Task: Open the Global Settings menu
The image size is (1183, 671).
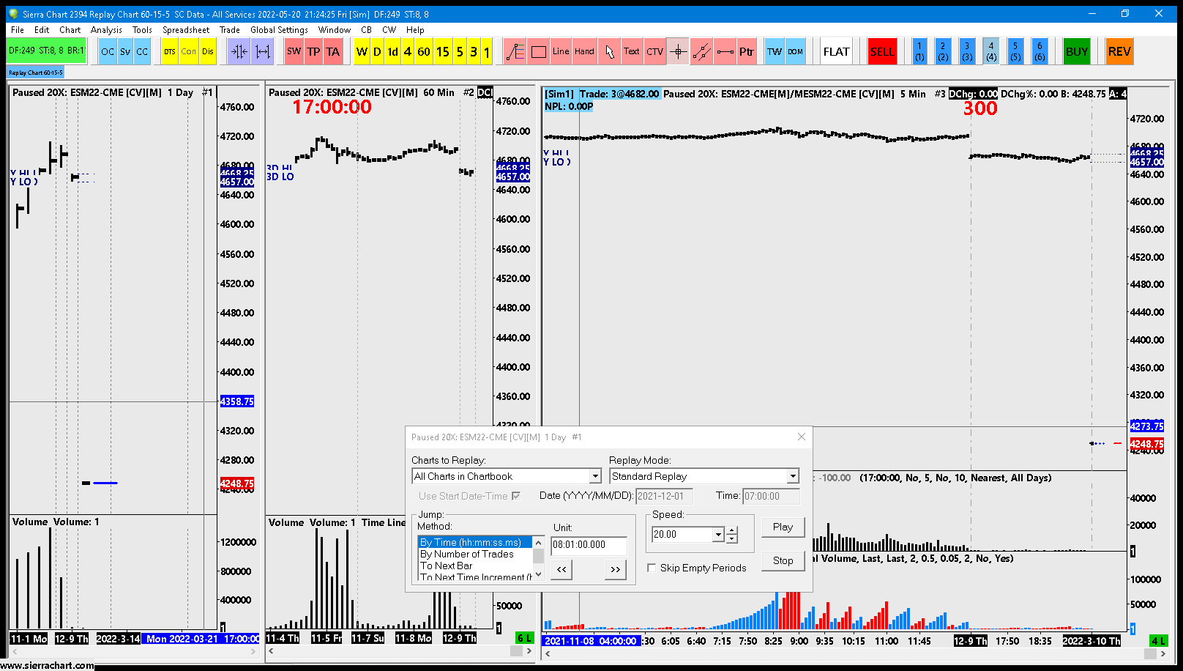Action: [x=279, y=30]
